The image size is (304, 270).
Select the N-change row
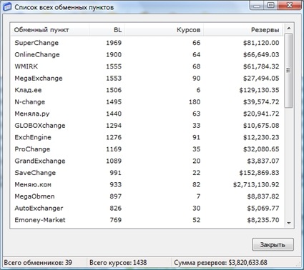pyautogui.click(x=147, y=102)
